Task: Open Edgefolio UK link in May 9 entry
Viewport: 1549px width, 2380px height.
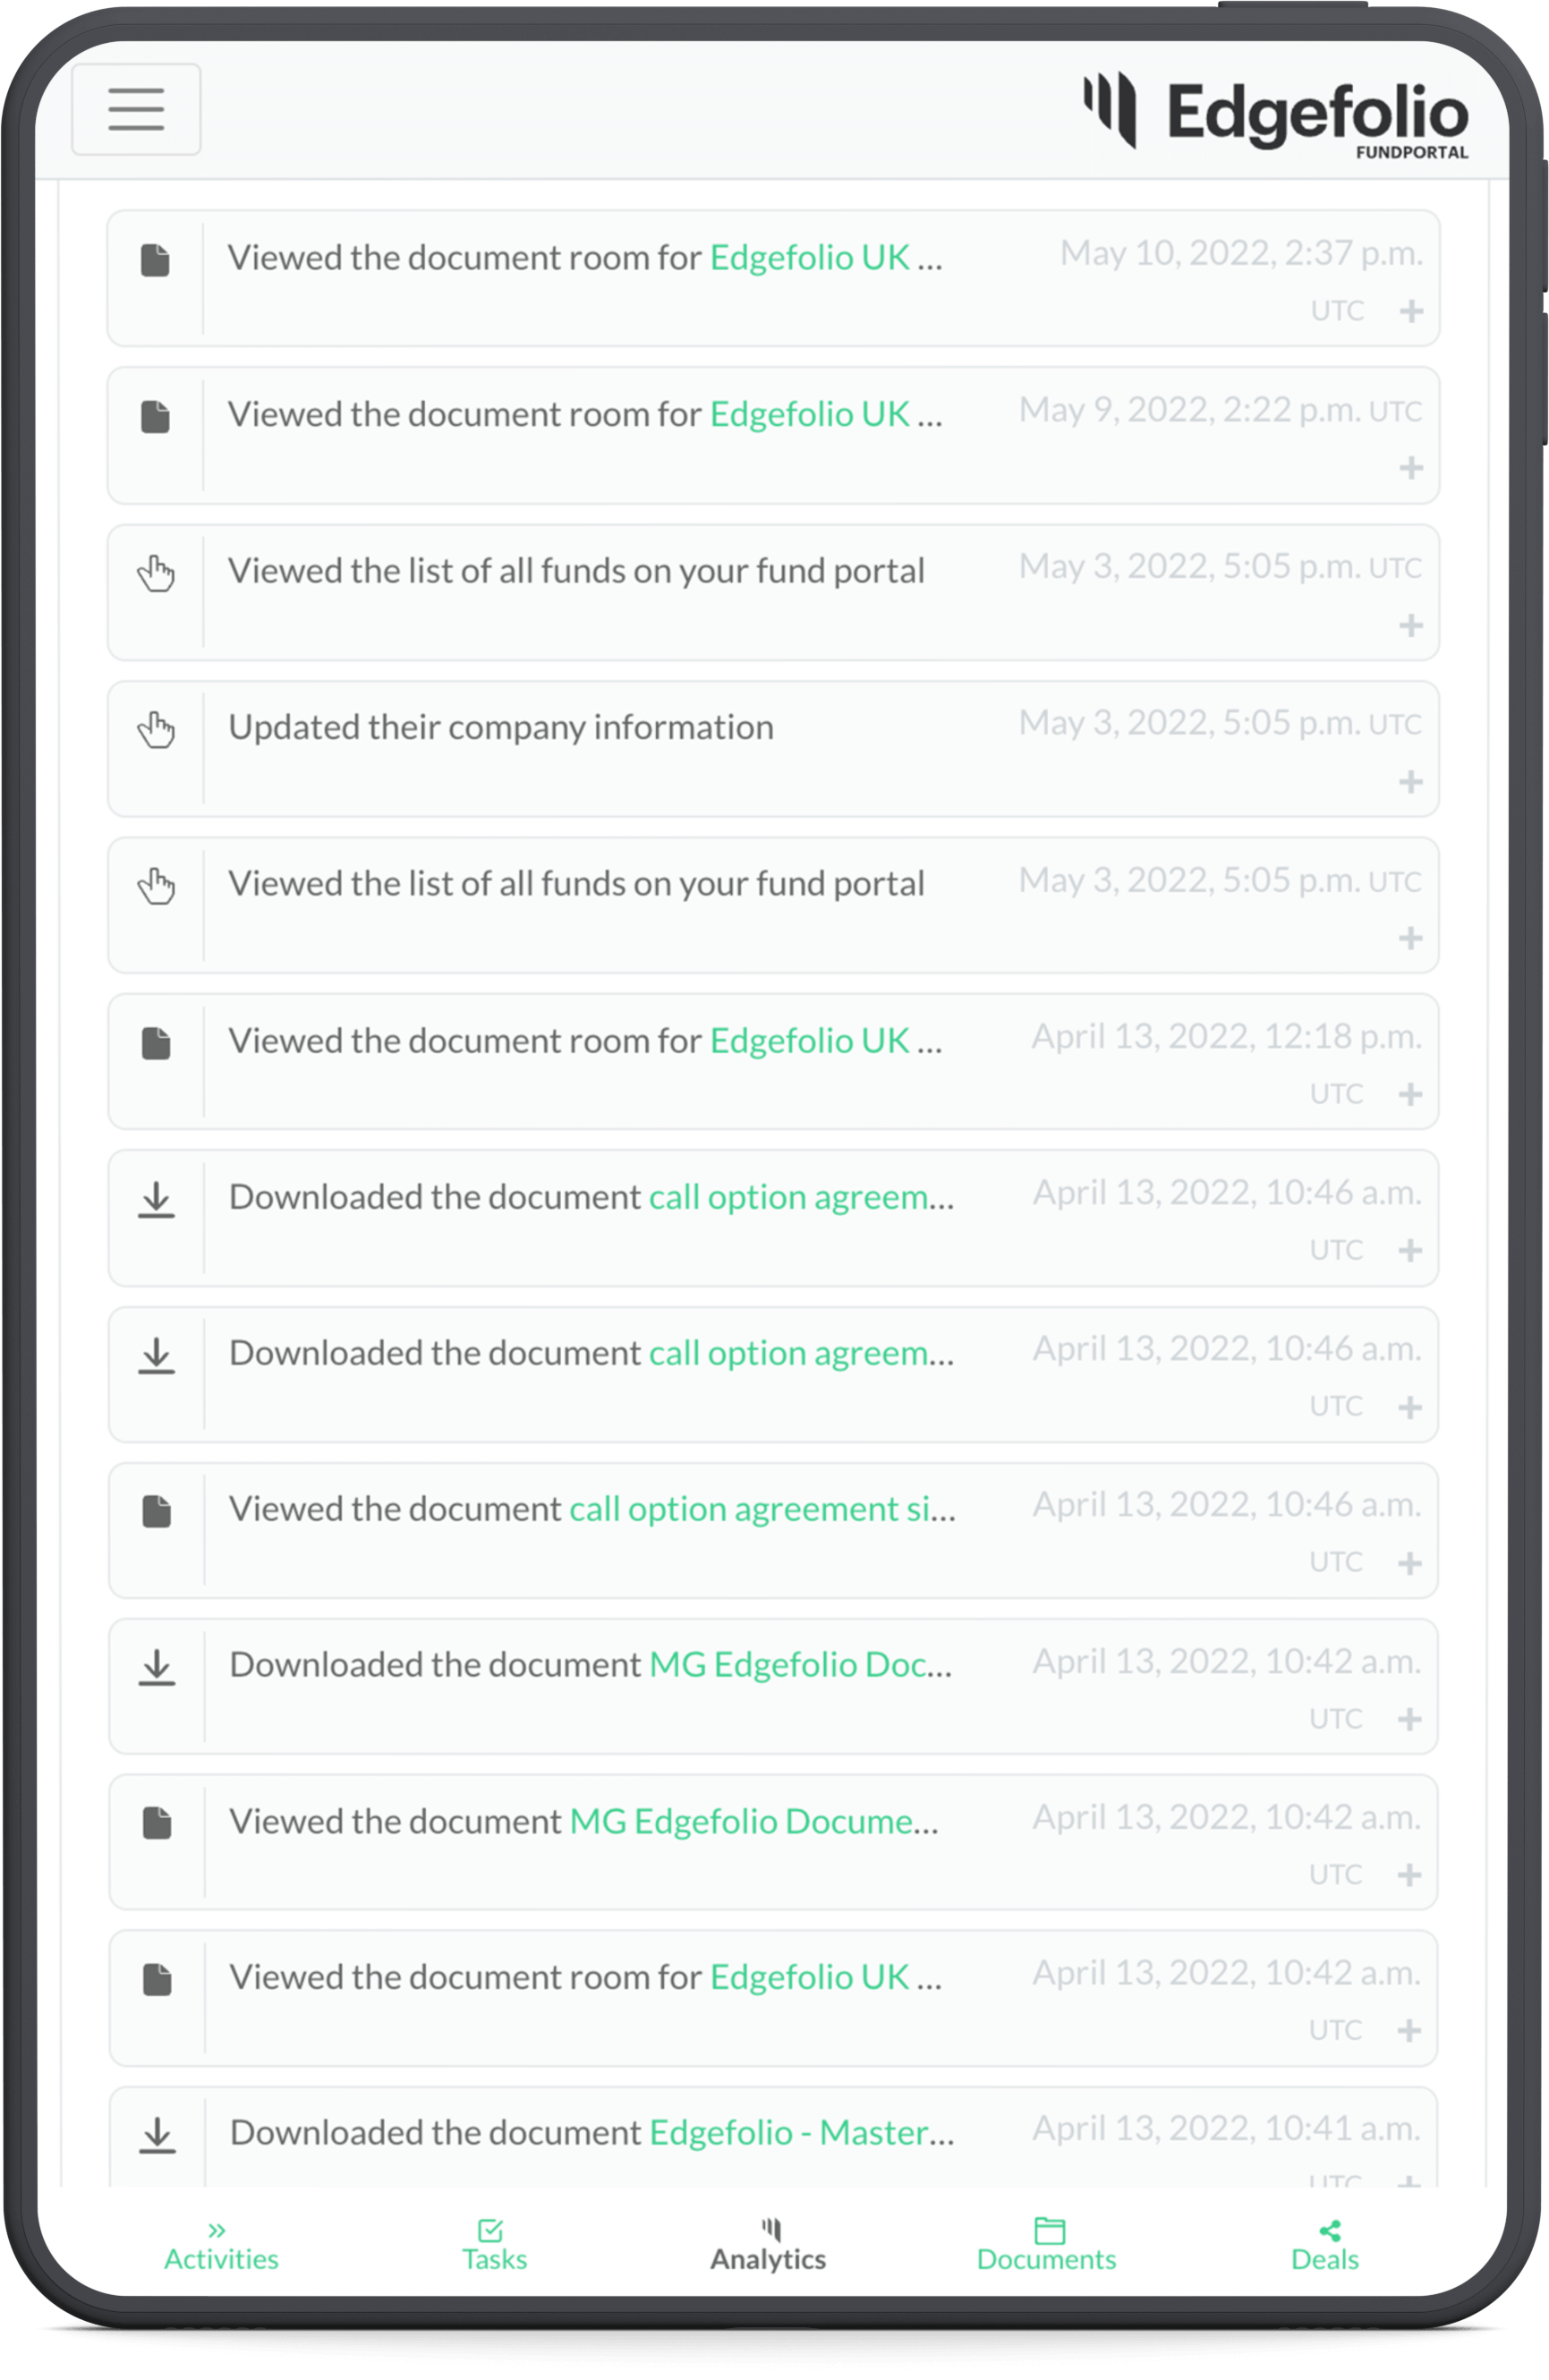Action: 810,414
